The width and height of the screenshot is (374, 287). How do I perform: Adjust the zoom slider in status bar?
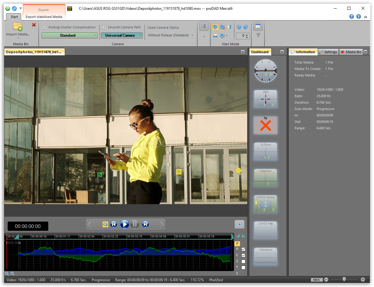click(x=344, y=279)
